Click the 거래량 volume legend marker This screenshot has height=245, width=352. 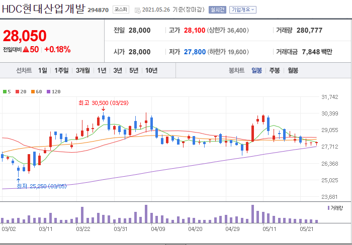(x=329, y=208)
